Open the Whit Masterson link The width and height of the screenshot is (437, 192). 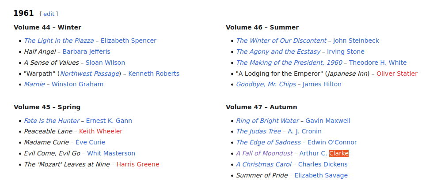click(x=111, y=153)
